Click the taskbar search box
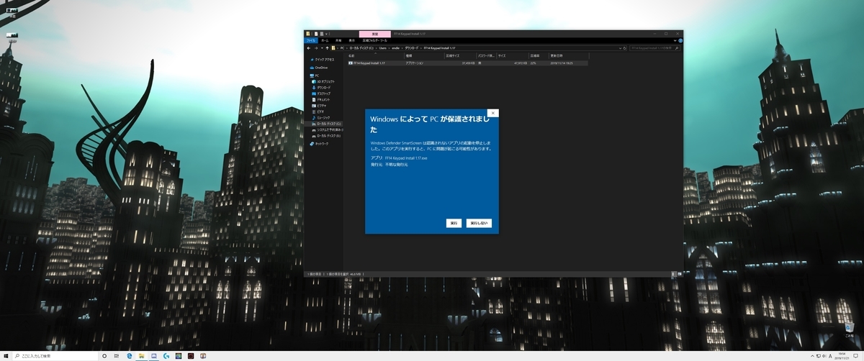 coord(55,356)
